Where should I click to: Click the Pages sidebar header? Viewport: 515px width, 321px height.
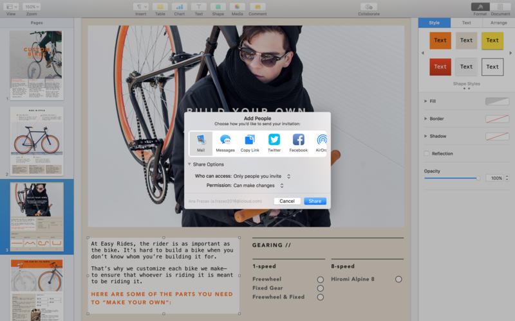click(37, 22)
